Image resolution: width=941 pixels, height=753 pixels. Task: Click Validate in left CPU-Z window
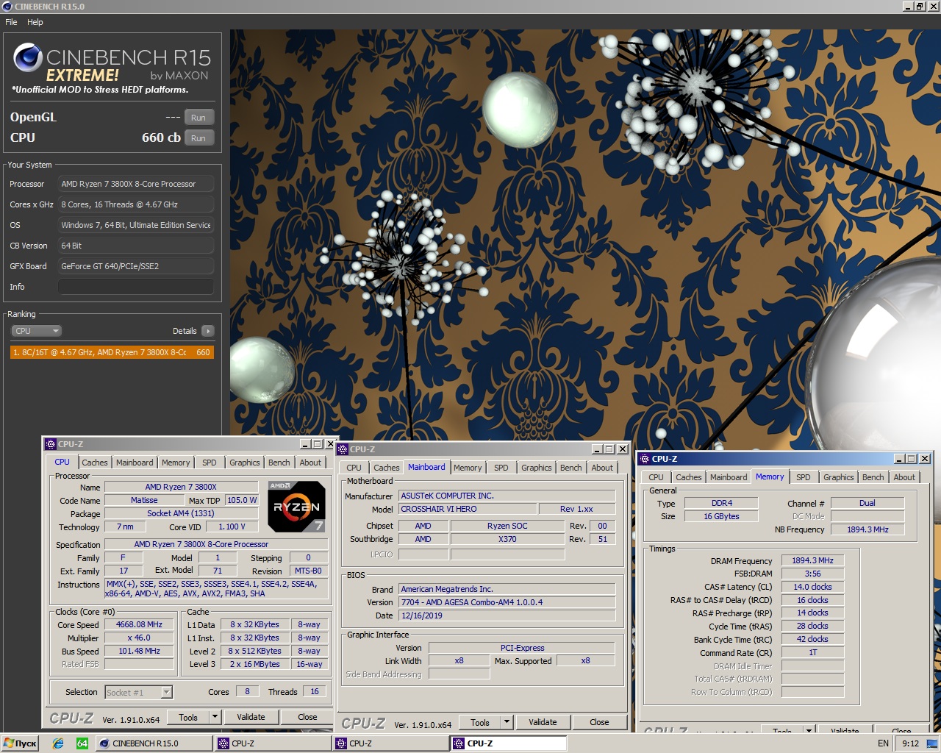[x=251, y=717]
